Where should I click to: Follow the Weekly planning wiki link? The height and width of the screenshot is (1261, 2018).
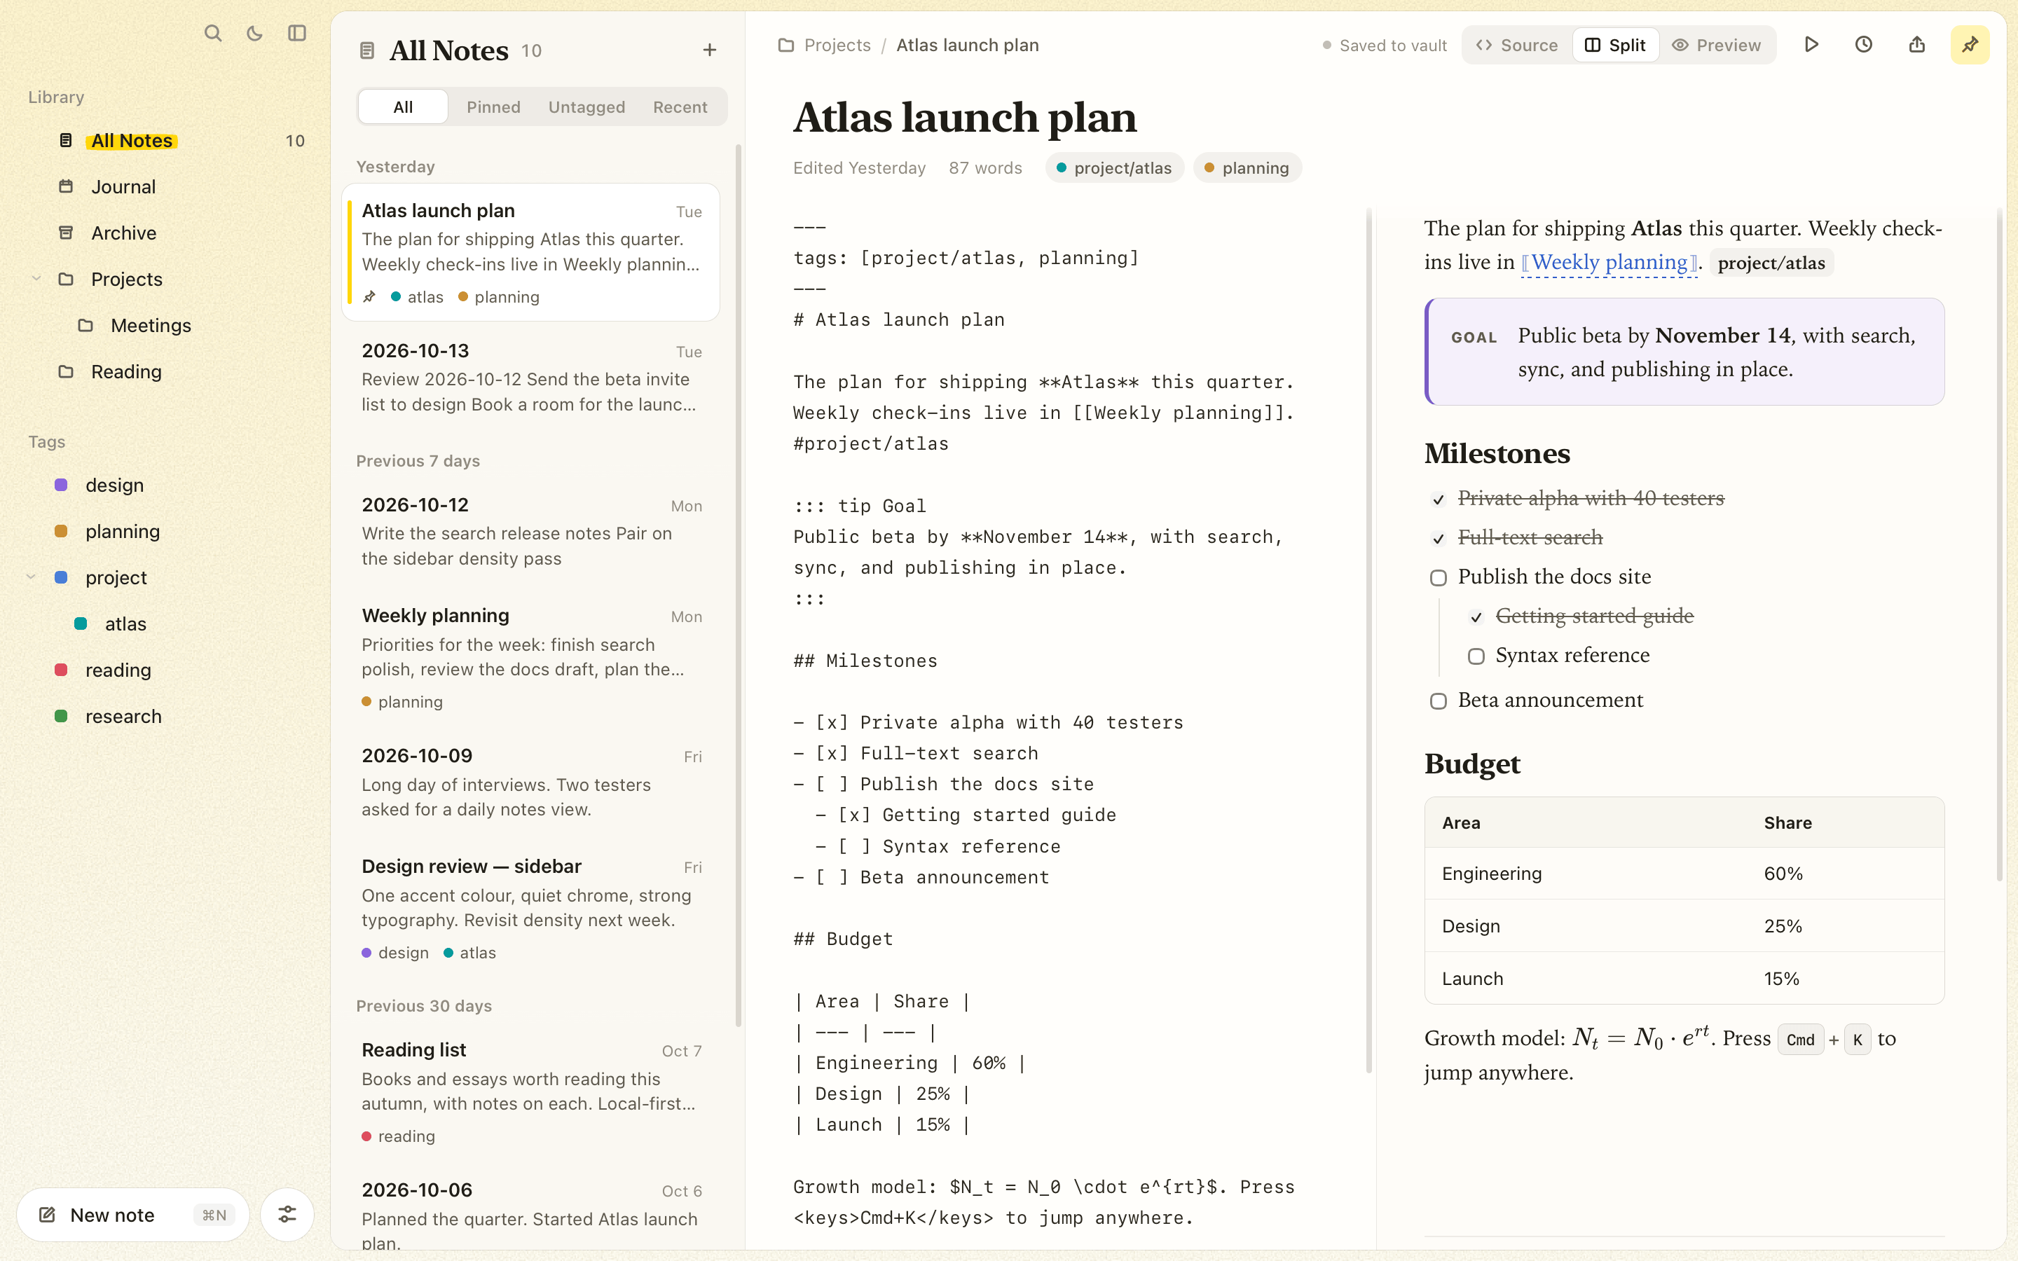click(x=1609, y=262)
